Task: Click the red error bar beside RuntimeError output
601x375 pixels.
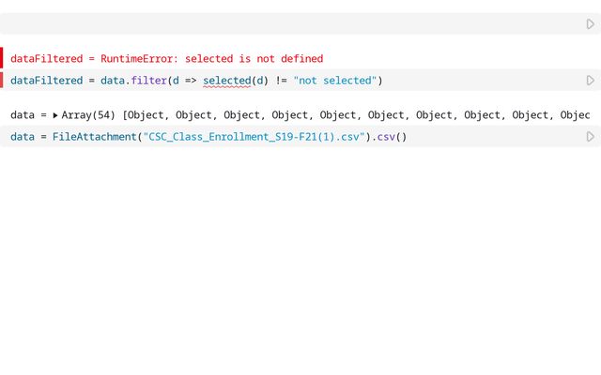Action: pos(2,58)
